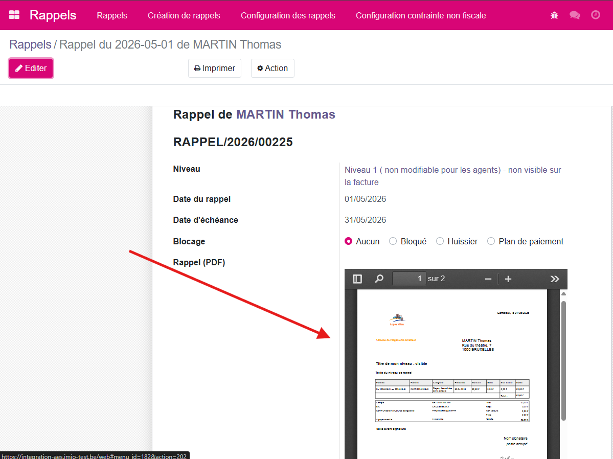Screen dimensions: 613x459
Task: Open Configuration des rappels menu
Action: pos(288,15)
